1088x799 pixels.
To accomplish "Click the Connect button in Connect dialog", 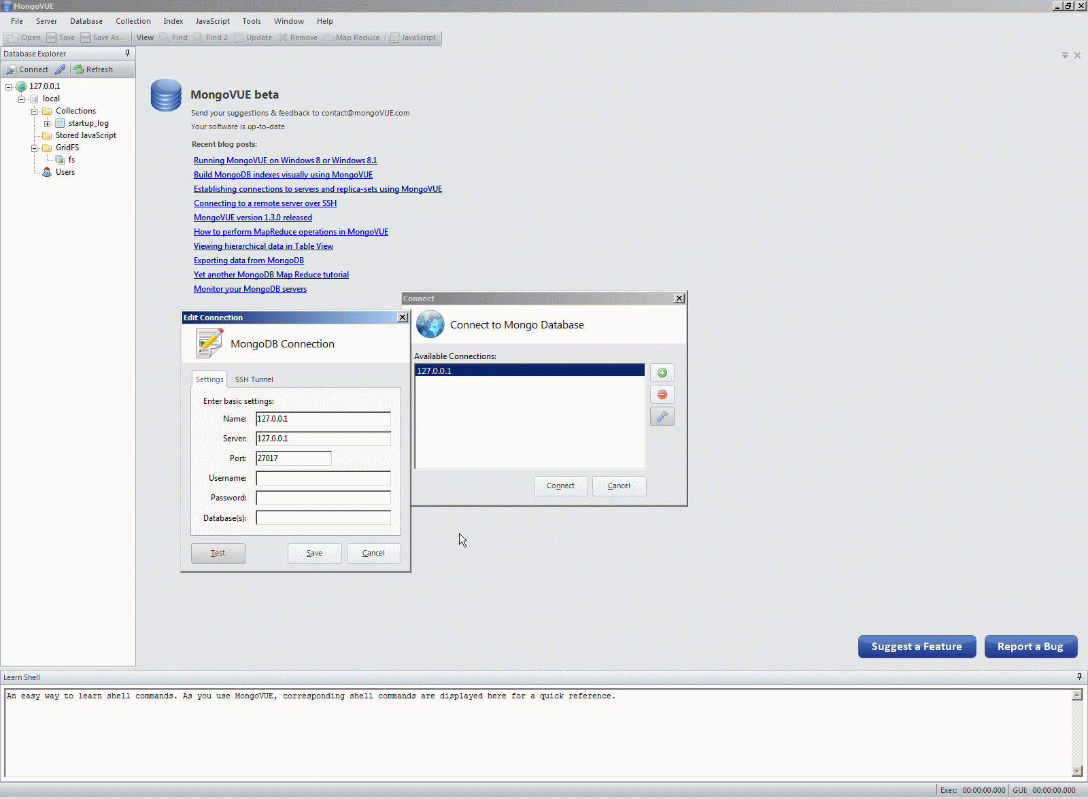I will coord(561,486).
